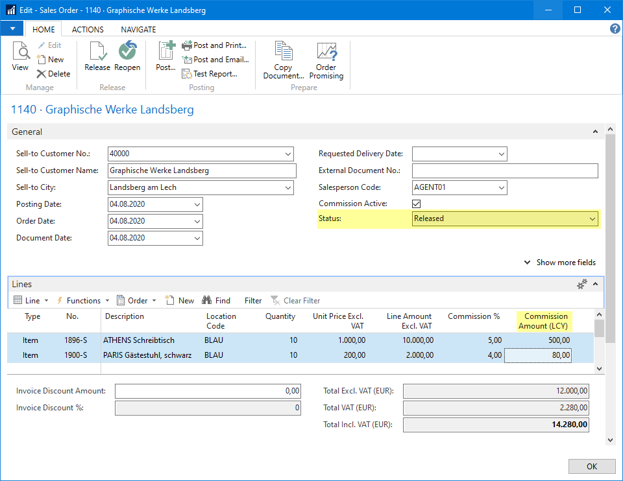Select the PARIS Gästestuhl line row
623x481 pixels.
click(x=147, y=355)
